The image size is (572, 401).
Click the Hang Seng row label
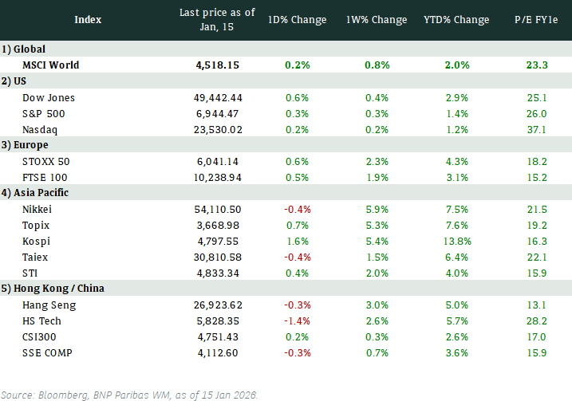point(49,305)
